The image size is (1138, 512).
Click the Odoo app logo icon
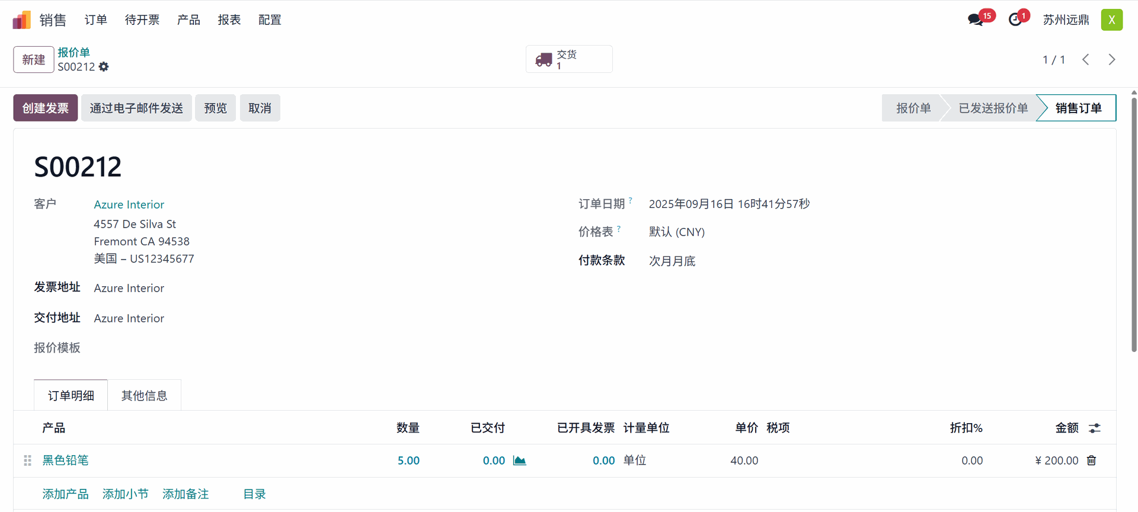tap(22, 20)
